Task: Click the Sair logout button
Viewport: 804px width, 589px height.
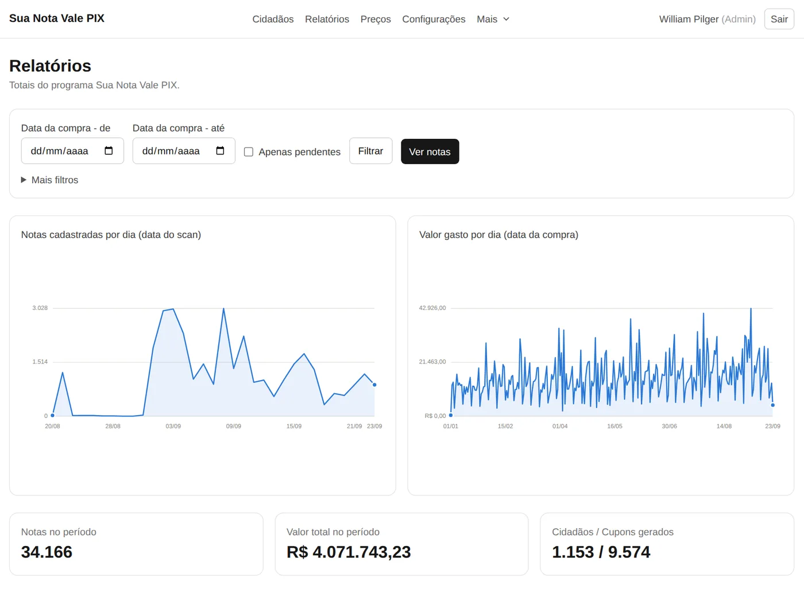Action: point(779,19)
